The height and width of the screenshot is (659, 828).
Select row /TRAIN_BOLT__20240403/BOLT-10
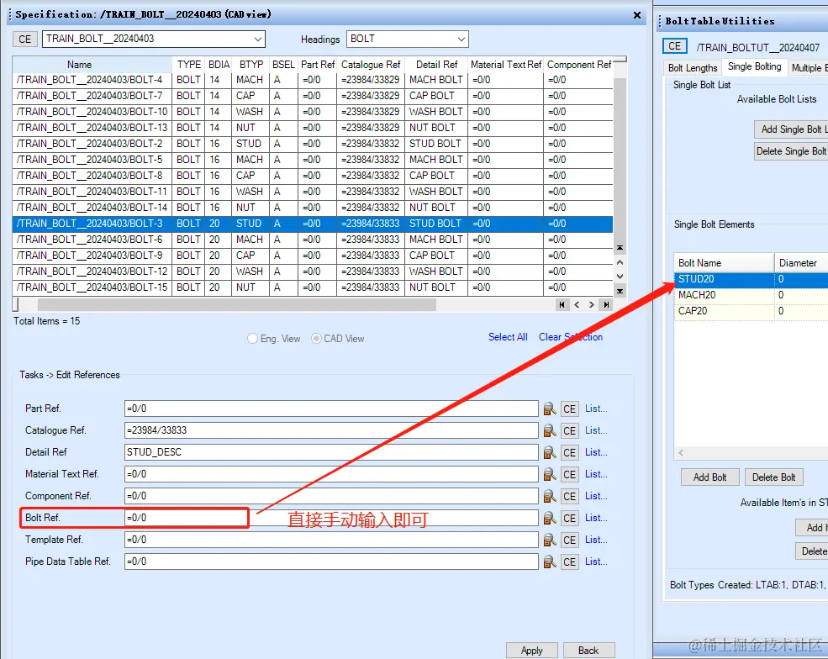coord(313,112)
